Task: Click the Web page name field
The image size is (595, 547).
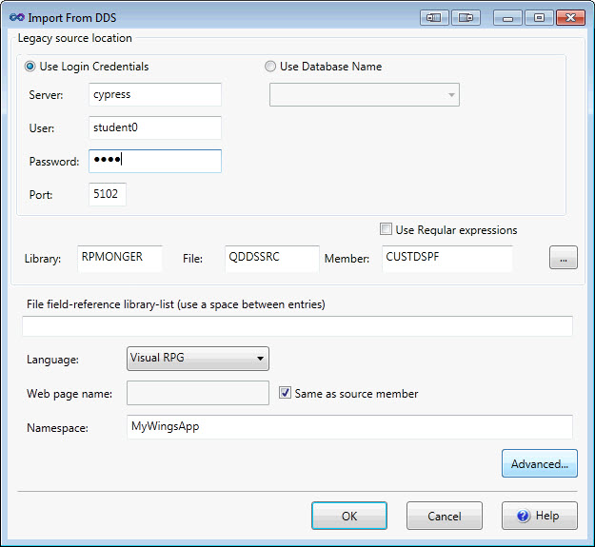Action: click(198, 393)
